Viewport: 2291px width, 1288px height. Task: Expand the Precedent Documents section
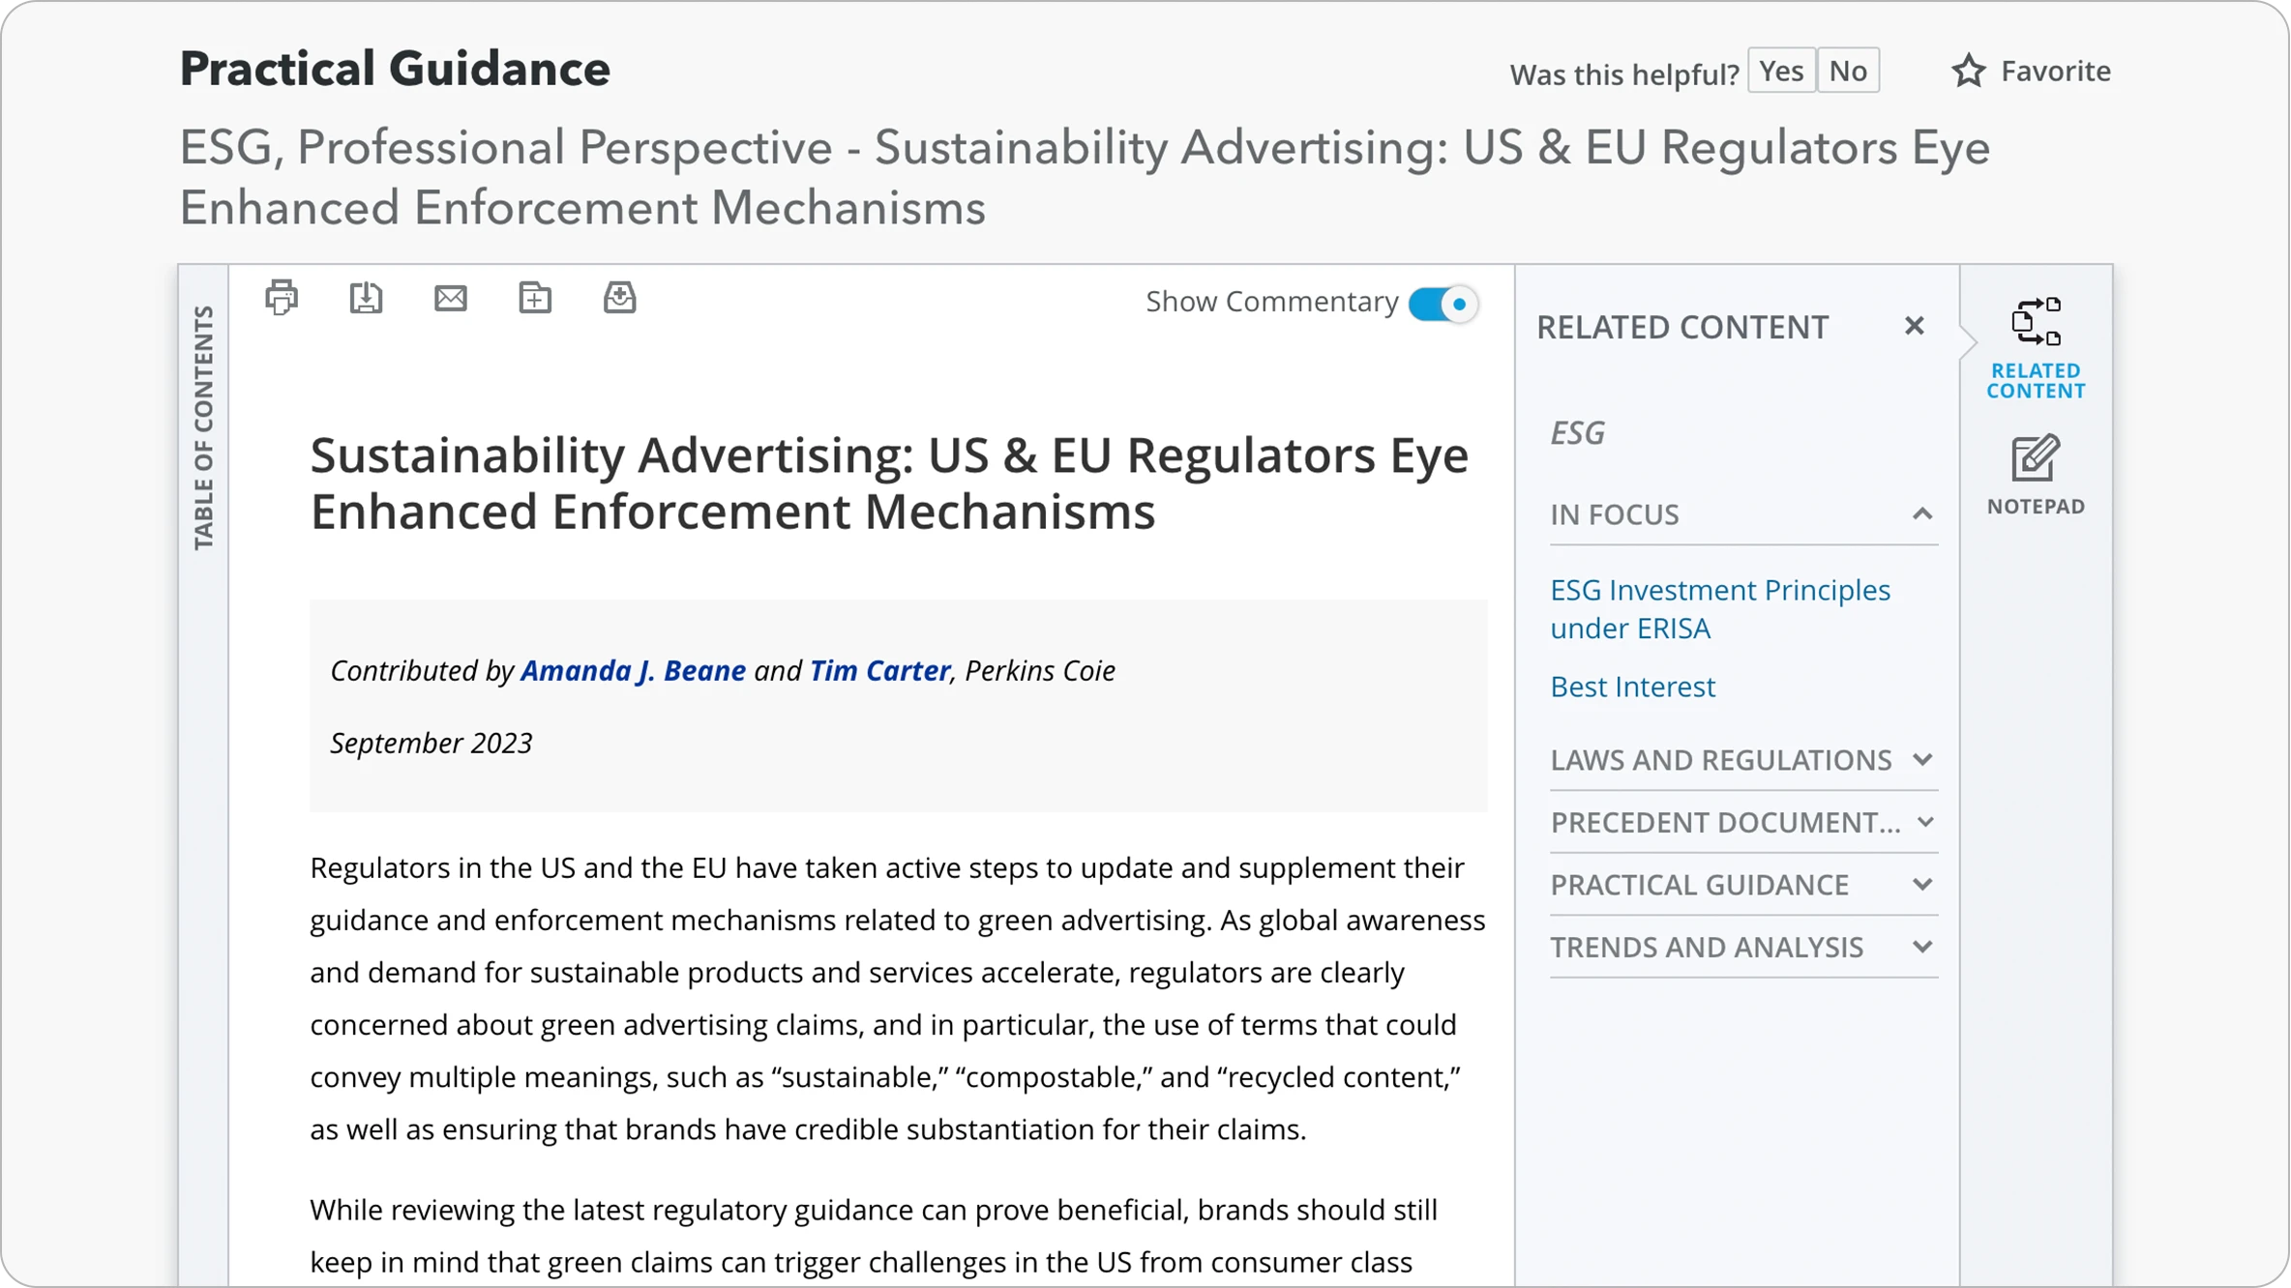(x=1924, y=822)
